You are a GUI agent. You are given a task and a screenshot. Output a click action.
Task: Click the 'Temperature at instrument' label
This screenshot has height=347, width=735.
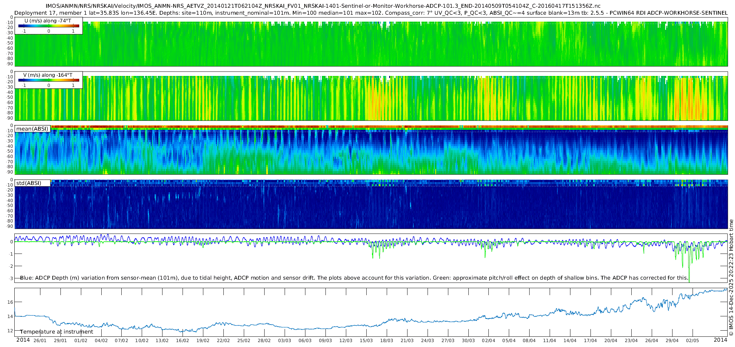tap(56, 332)
